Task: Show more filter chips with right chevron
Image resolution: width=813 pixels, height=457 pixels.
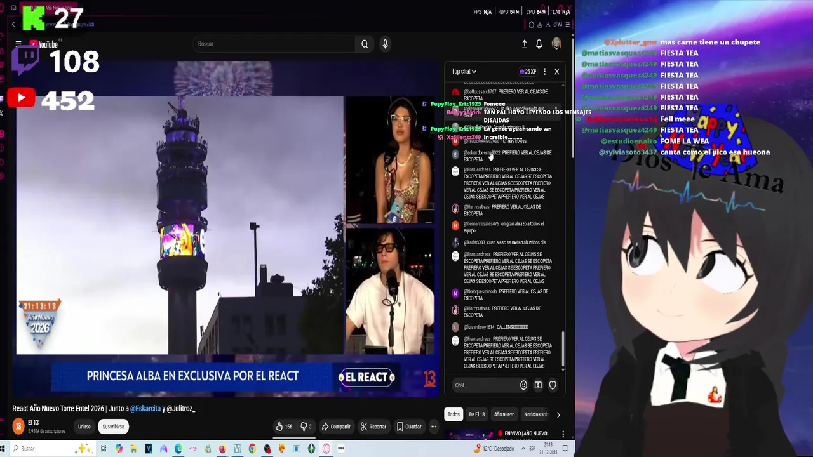Action: point(558,414)
